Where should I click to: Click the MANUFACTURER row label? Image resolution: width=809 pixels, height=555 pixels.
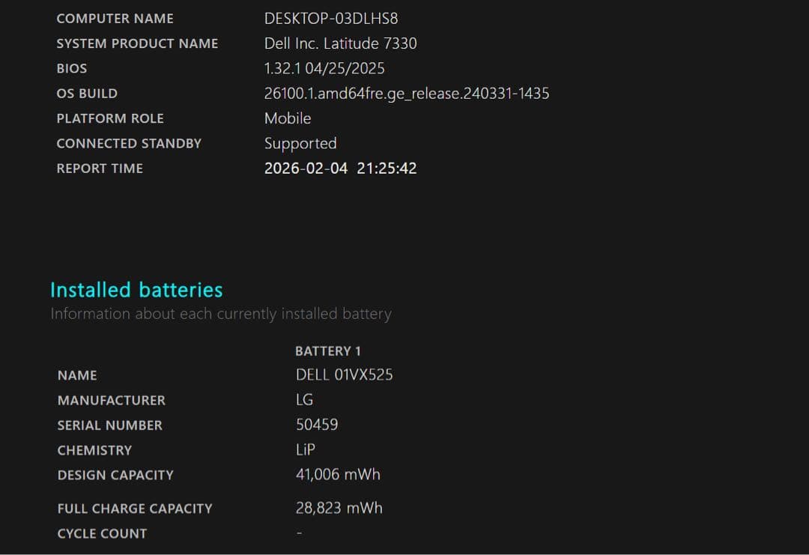pos(110,400)
